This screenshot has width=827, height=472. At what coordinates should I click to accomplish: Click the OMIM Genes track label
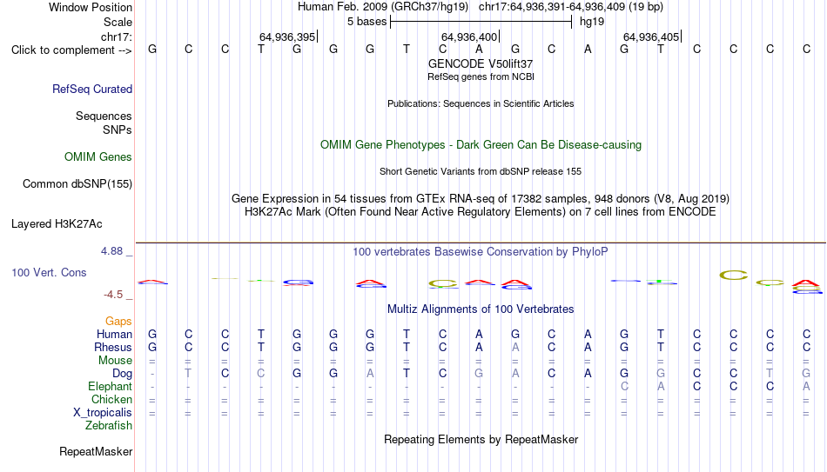click(x=98, y=157)
